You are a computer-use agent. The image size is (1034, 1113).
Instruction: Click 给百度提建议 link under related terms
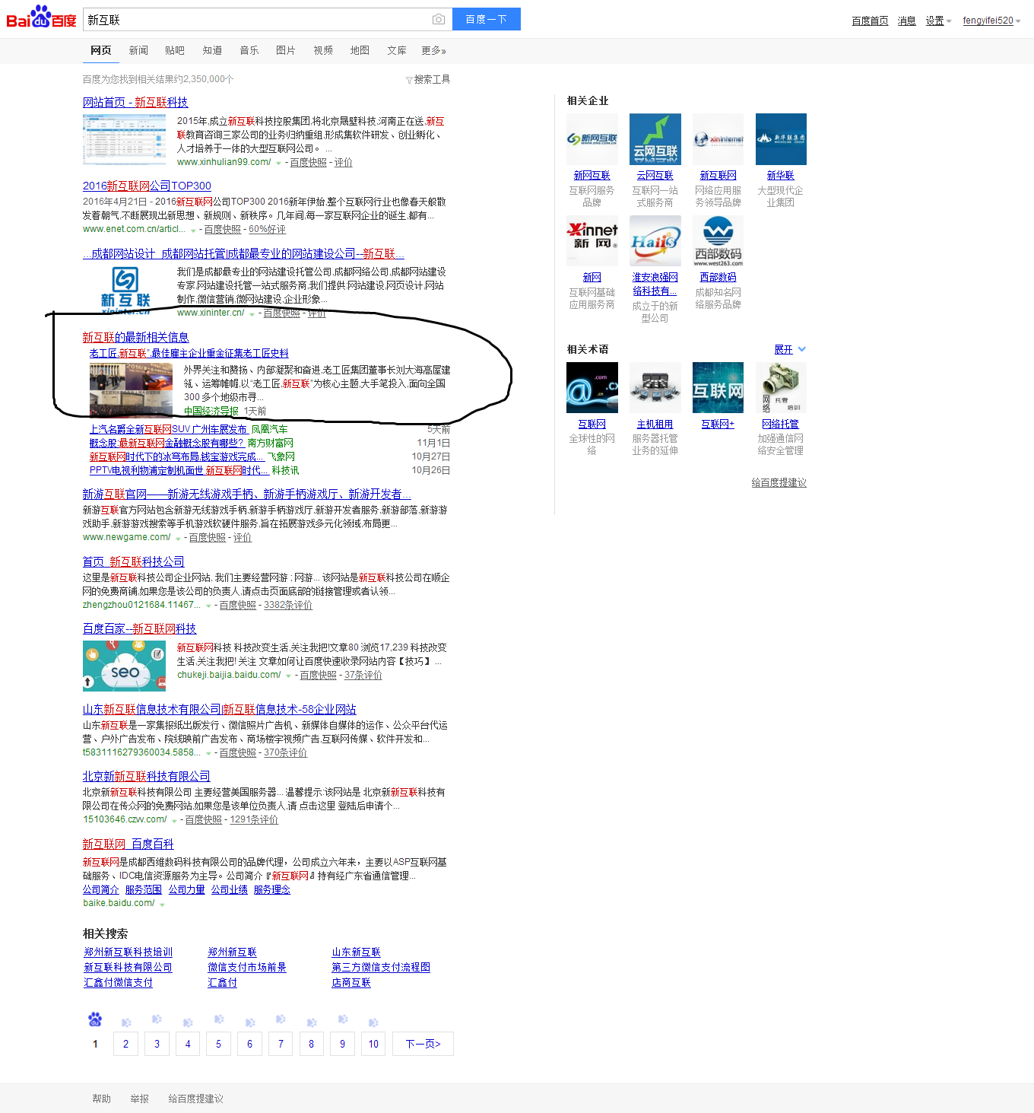click(779, 482)
